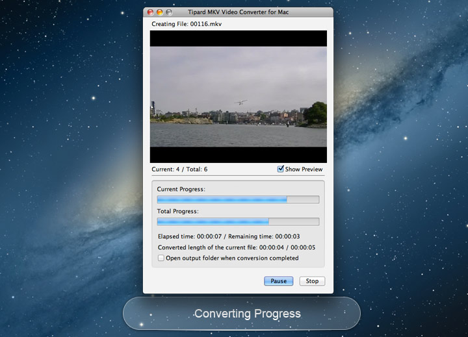Click the 'Creating File: 00116.mkv' text
468x337 pixels.
(187, 24)
